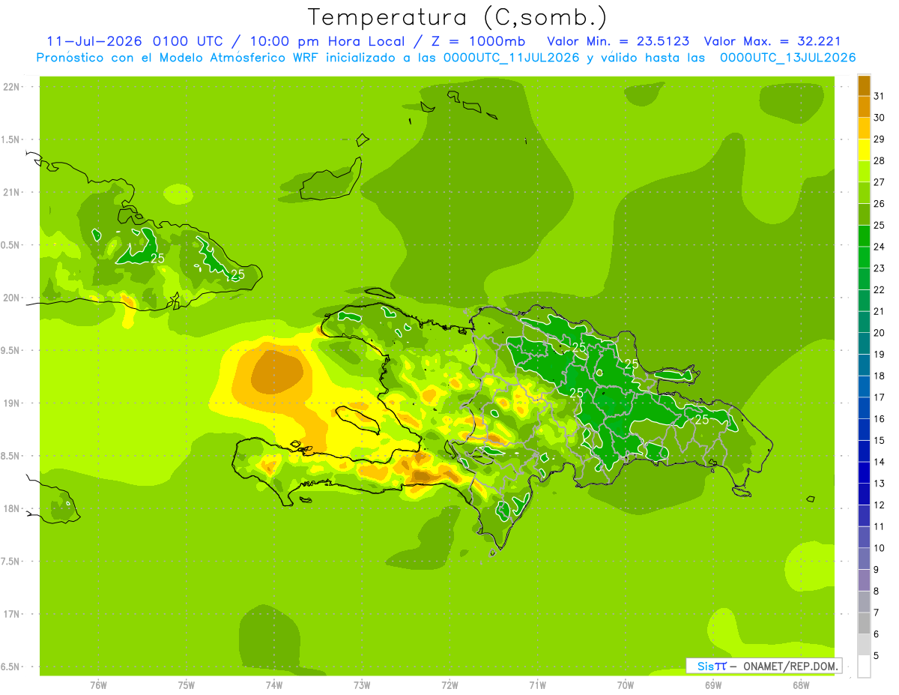
Task: Click legend label '29'
Action: [x=880, y=139]
